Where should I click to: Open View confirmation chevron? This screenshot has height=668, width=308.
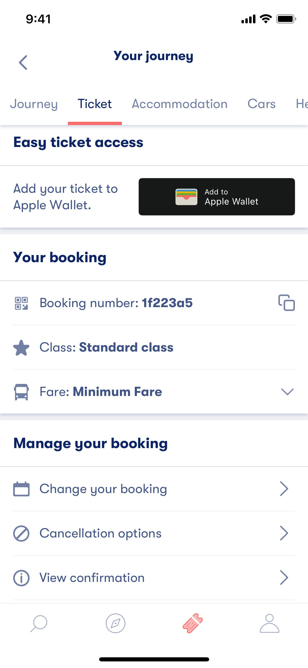tap(284, 578)
